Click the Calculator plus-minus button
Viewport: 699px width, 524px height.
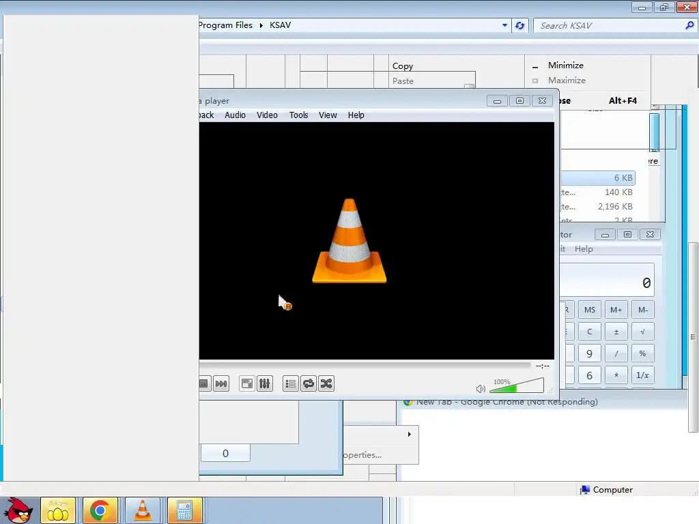[616, 332]
